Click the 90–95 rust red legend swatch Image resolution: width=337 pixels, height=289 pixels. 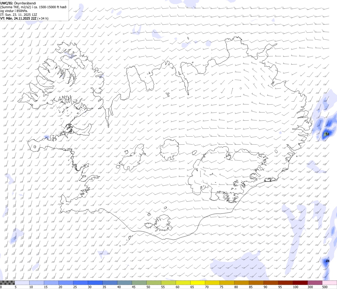point(271,283)
